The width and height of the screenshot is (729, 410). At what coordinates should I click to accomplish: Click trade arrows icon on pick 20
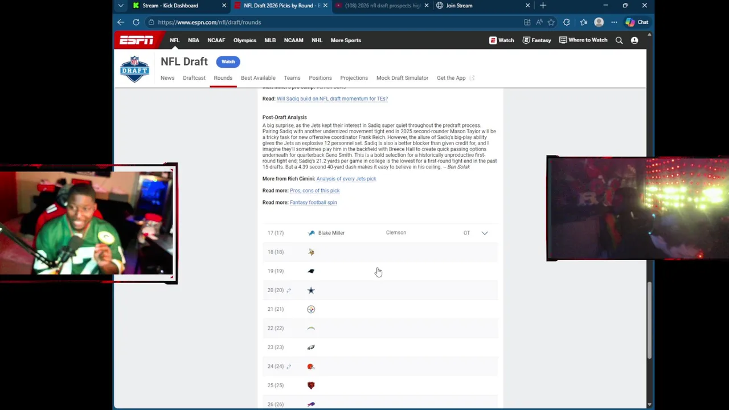pos(289,290)
